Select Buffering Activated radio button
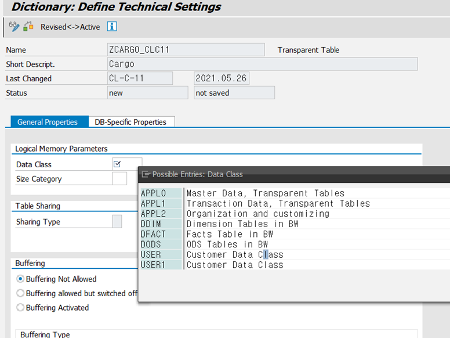The width and height of the screenshot is (450, 338). point(20,308)
